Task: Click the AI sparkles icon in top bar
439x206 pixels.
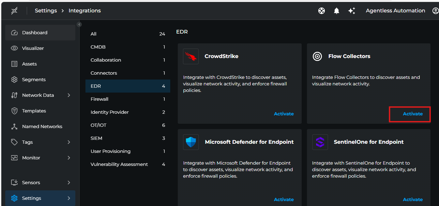Action: tap(352, 10)
